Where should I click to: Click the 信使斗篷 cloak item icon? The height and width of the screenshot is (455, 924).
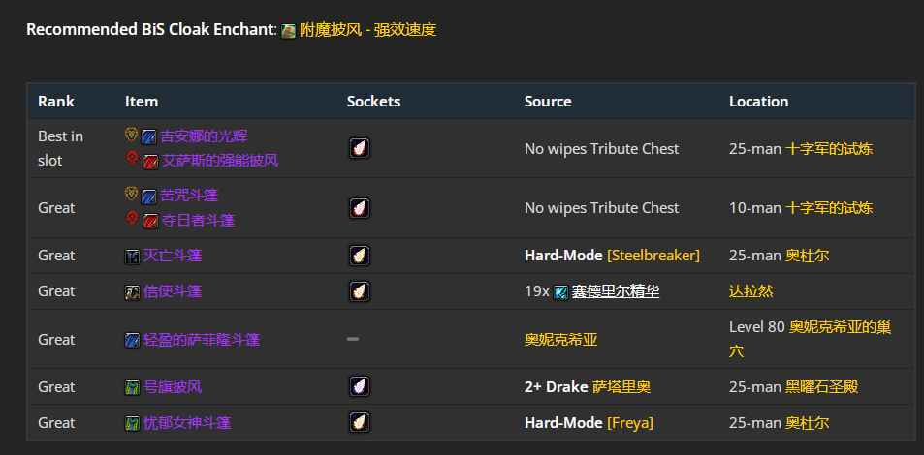(x=133, y=291)
